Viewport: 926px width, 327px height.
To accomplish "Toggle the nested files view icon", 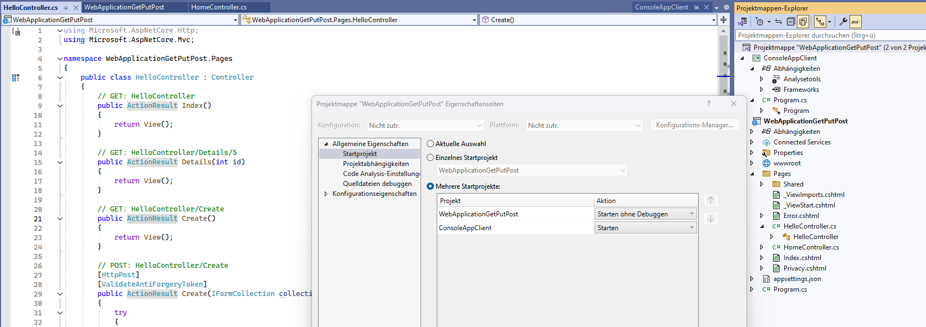I will click(x=819, y=22).
